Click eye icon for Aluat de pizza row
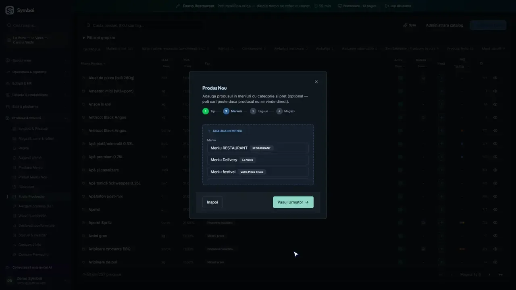The width and height of the screenshot is (516, 290). 495,78
